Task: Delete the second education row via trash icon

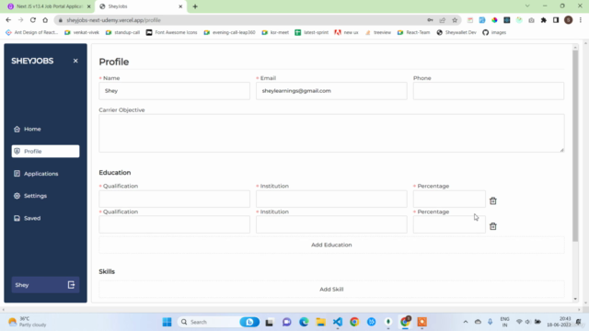Action: [493, 226]
